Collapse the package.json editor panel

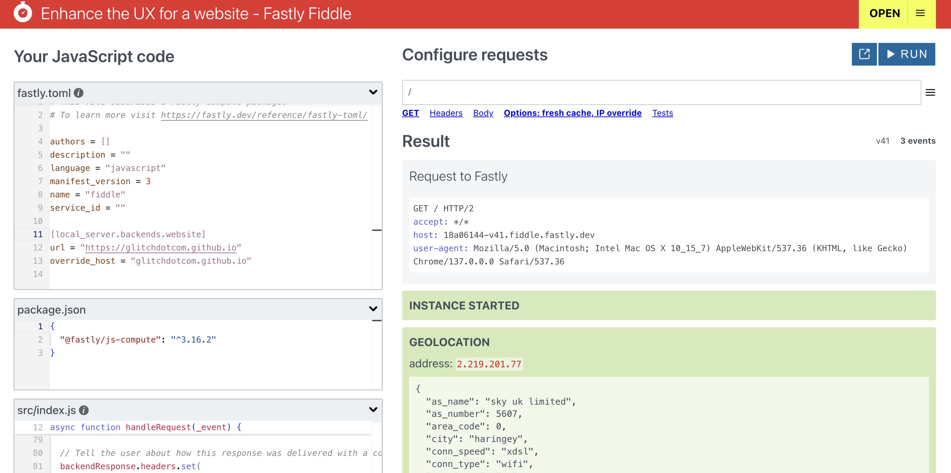point(373,309)
